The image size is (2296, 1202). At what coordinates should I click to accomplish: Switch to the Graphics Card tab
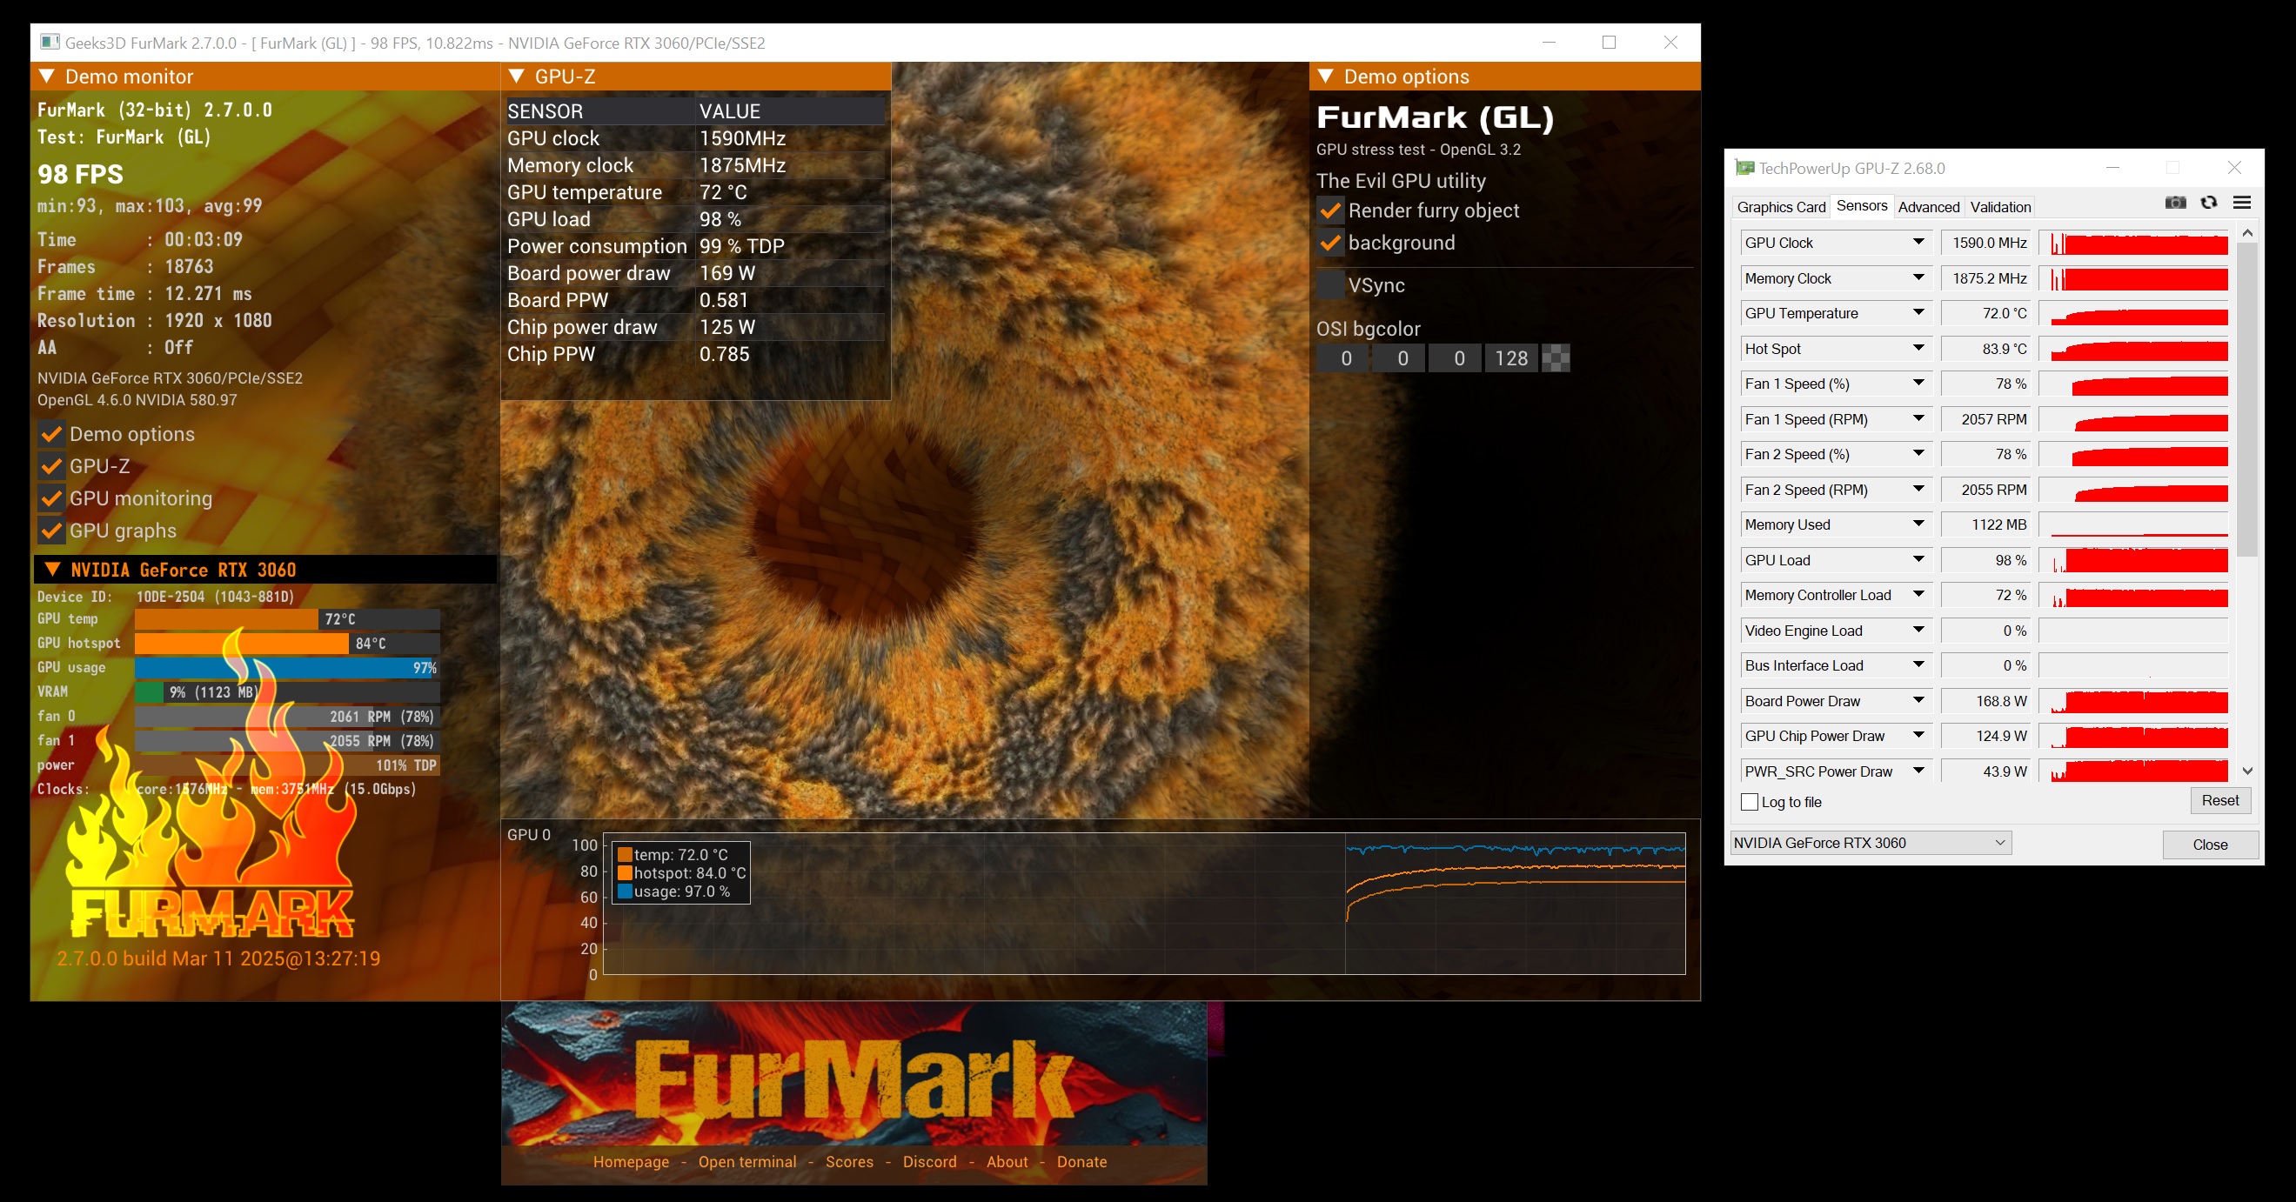1781,207
